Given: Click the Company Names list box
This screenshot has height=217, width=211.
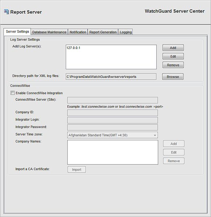Looking at the screenshot, I should (113, 152).
